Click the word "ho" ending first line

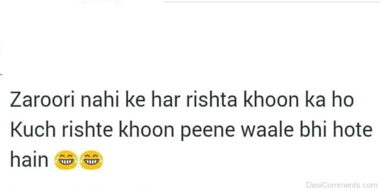(343, 99)
